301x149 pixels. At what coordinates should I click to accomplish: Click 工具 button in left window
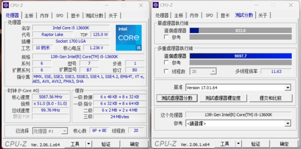point(75,144)
